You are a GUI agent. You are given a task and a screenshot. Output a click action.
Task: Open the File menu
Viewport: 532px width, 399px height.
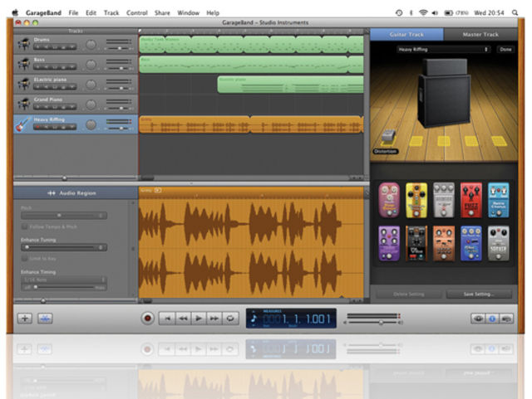tap(73, 13)
